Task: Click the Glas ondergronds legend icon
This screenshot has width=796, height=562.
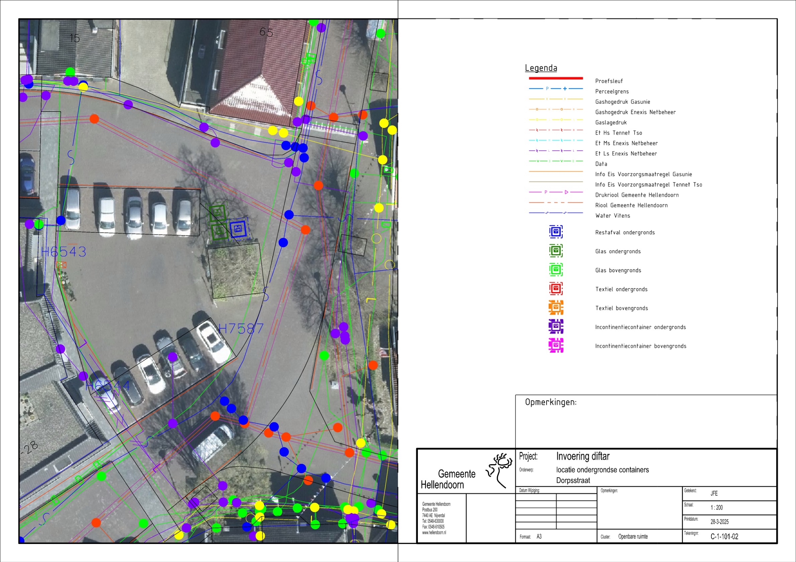Action: click(556, 250)
